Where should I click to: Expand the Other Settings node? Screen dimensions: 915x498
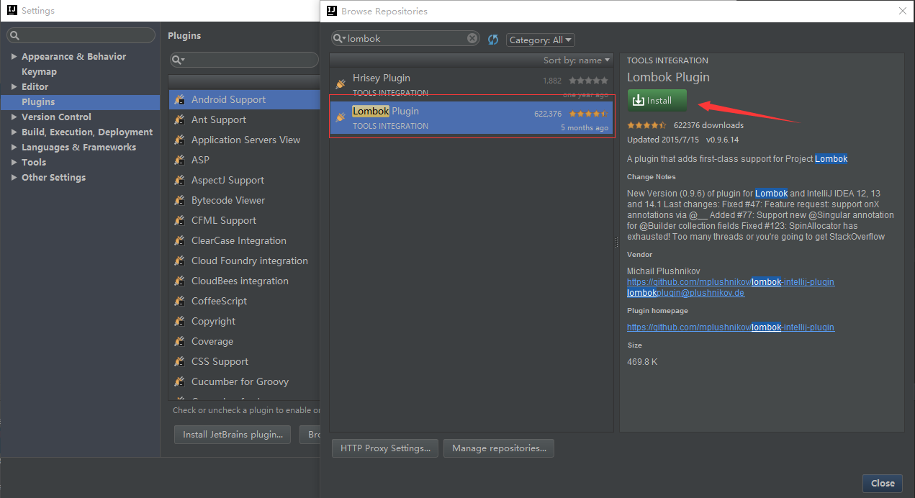14,178
